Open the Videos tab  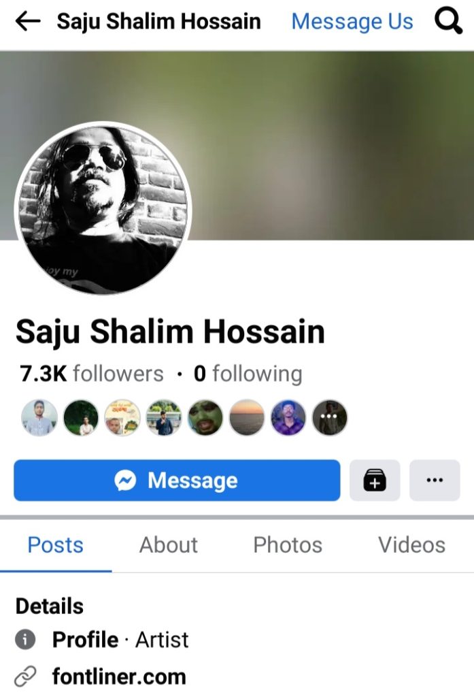(411, 545)
